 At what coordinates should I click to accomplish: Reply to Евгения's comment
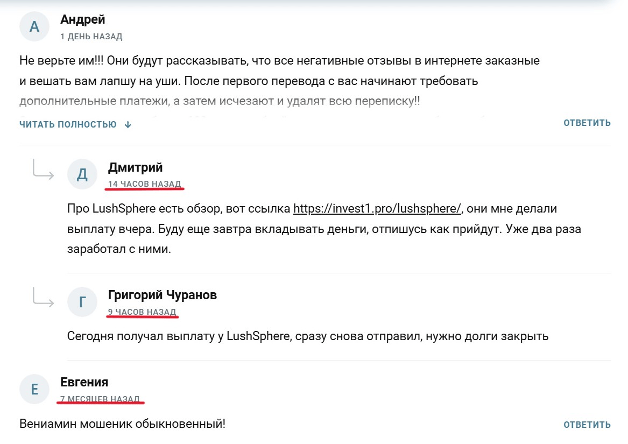587,425
